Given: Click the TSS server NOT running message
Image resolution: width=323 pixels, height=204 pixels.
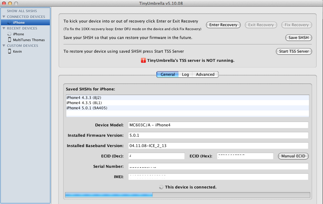Looking at the screenshot, I should [x=191, y=60].
